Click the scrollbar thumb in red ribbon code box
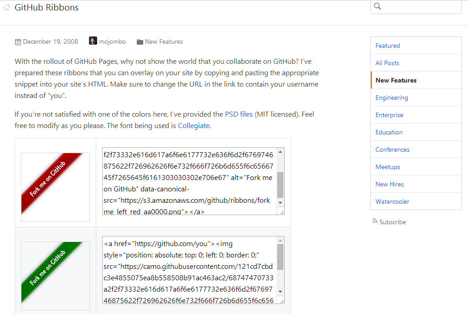 coord(280,185)
